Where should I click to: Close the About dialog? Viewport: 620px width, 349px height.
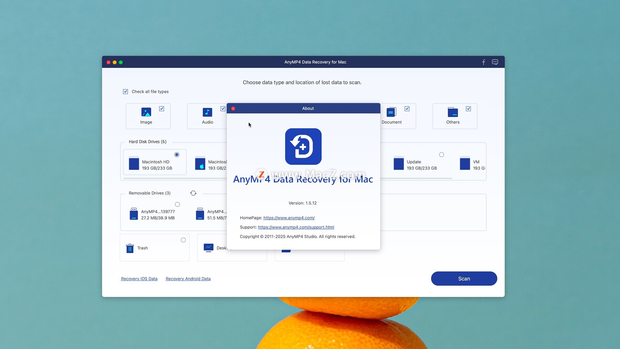233,109
